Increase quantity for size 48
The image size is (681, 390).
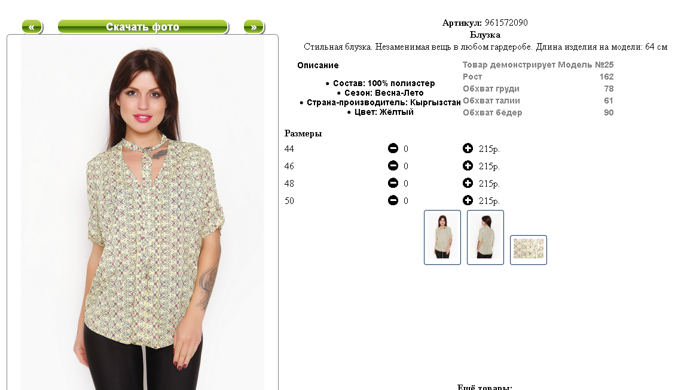coord(468,183)
